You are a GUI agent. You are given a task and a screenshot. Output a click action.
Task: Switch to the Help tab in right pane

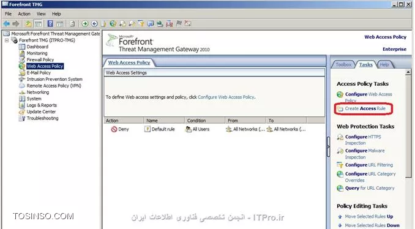point(384,64)
